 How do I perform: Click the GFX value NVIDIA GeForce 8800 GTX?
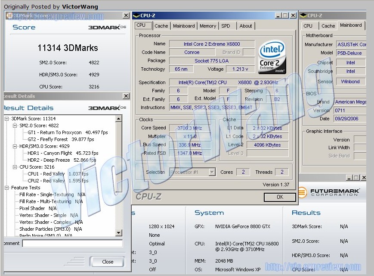[x=243, y=226]
